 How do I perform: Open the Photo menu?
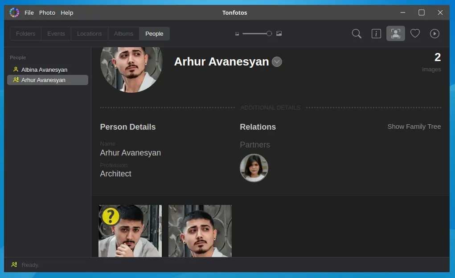[x=47, y=12]
